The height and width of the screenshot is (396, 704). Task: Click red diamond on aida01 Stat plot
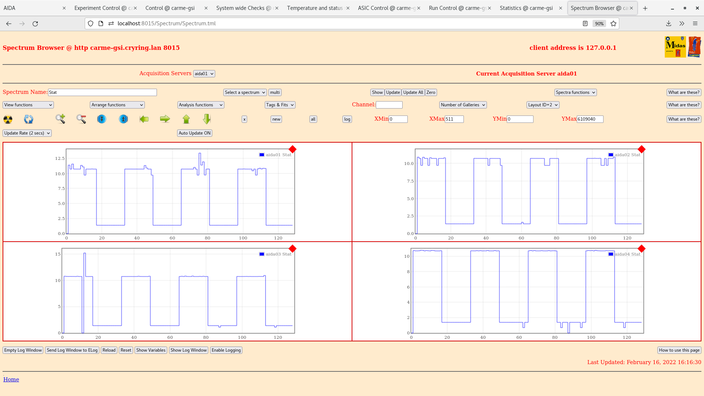click(292, 149)
